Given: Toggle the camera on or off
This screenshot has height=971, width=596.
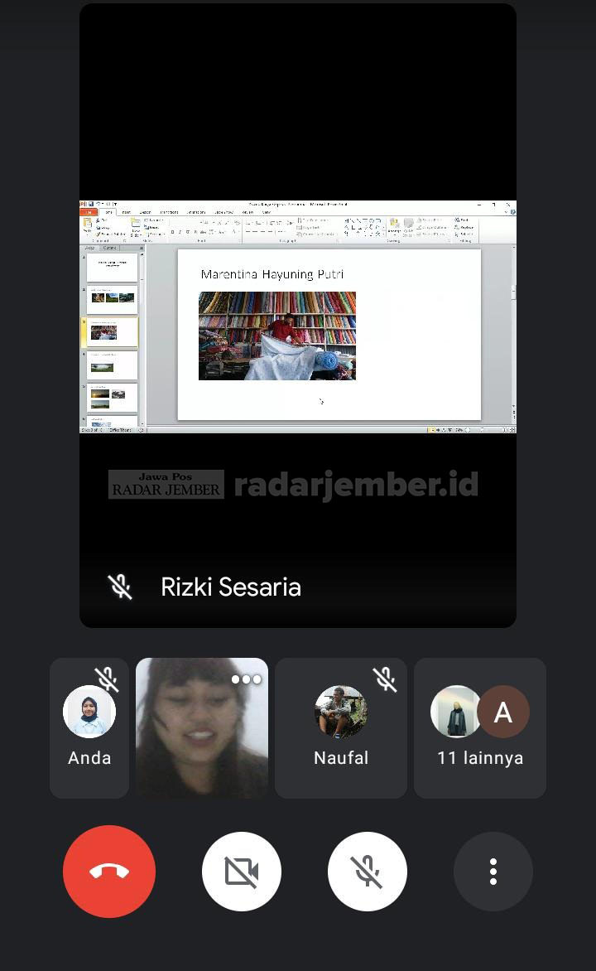Looking at the screenshot, I should point(242,872).
